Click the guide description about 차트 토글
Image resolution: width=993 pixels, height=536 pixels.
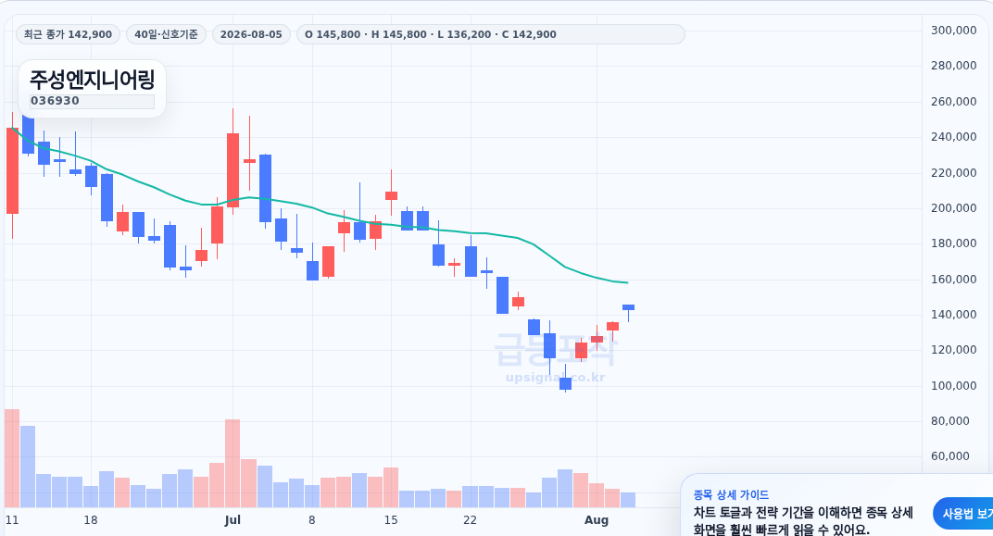[x=803, y=521]
